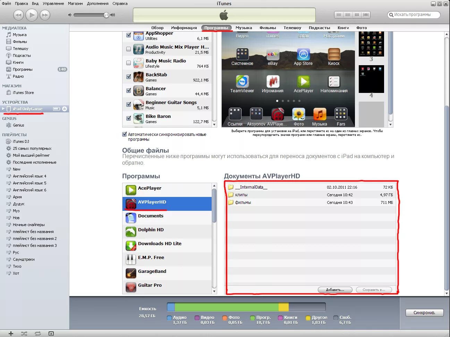Toggle automatic sync of new apps checkbox
Screen dimensions: 450x337
tap(125, 134)
